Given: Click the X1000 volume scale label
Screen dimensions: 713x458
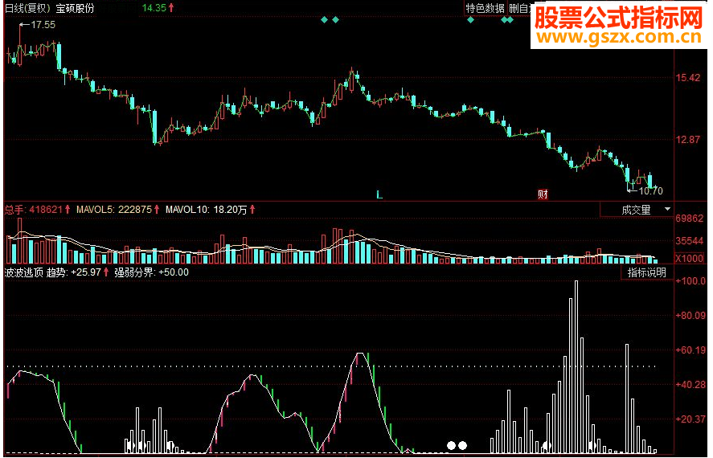Looking at the screenshot, I should click(689, 259).
